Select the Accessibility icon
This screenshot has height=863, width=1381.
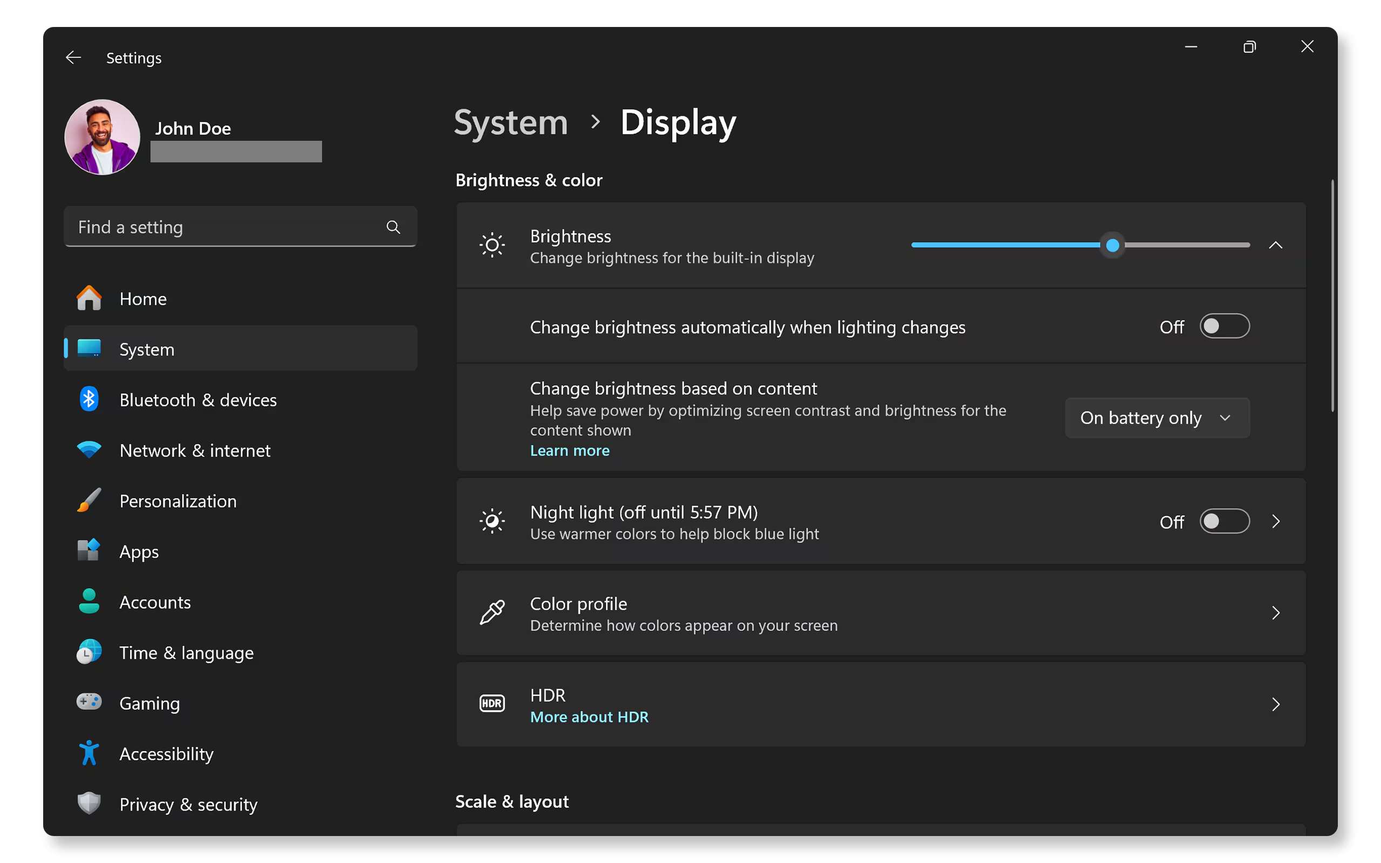(89, 753)
